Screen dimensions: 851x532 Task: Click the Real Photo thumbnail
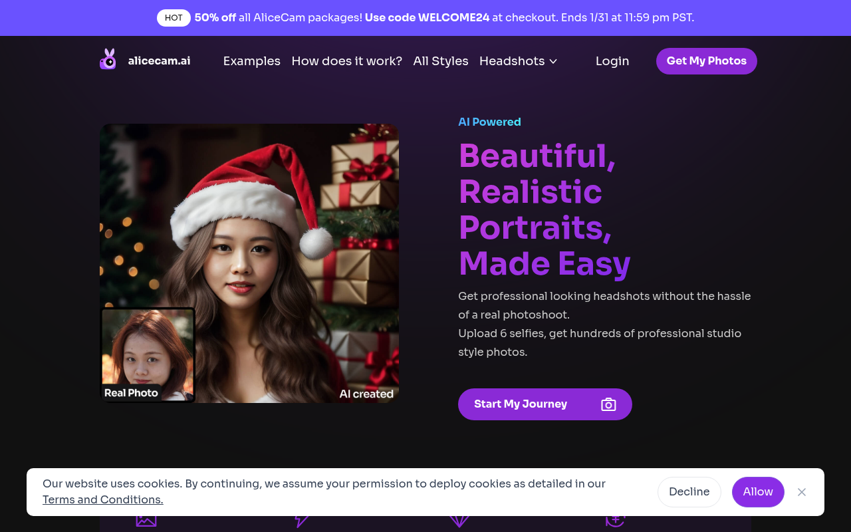pyautogui.click(x=148, y=354)
